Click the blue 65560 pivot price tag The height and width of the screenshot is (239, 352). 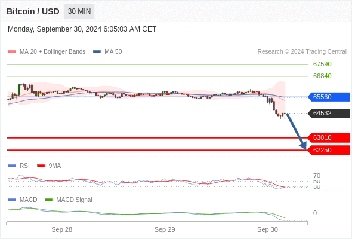[329, 97]
